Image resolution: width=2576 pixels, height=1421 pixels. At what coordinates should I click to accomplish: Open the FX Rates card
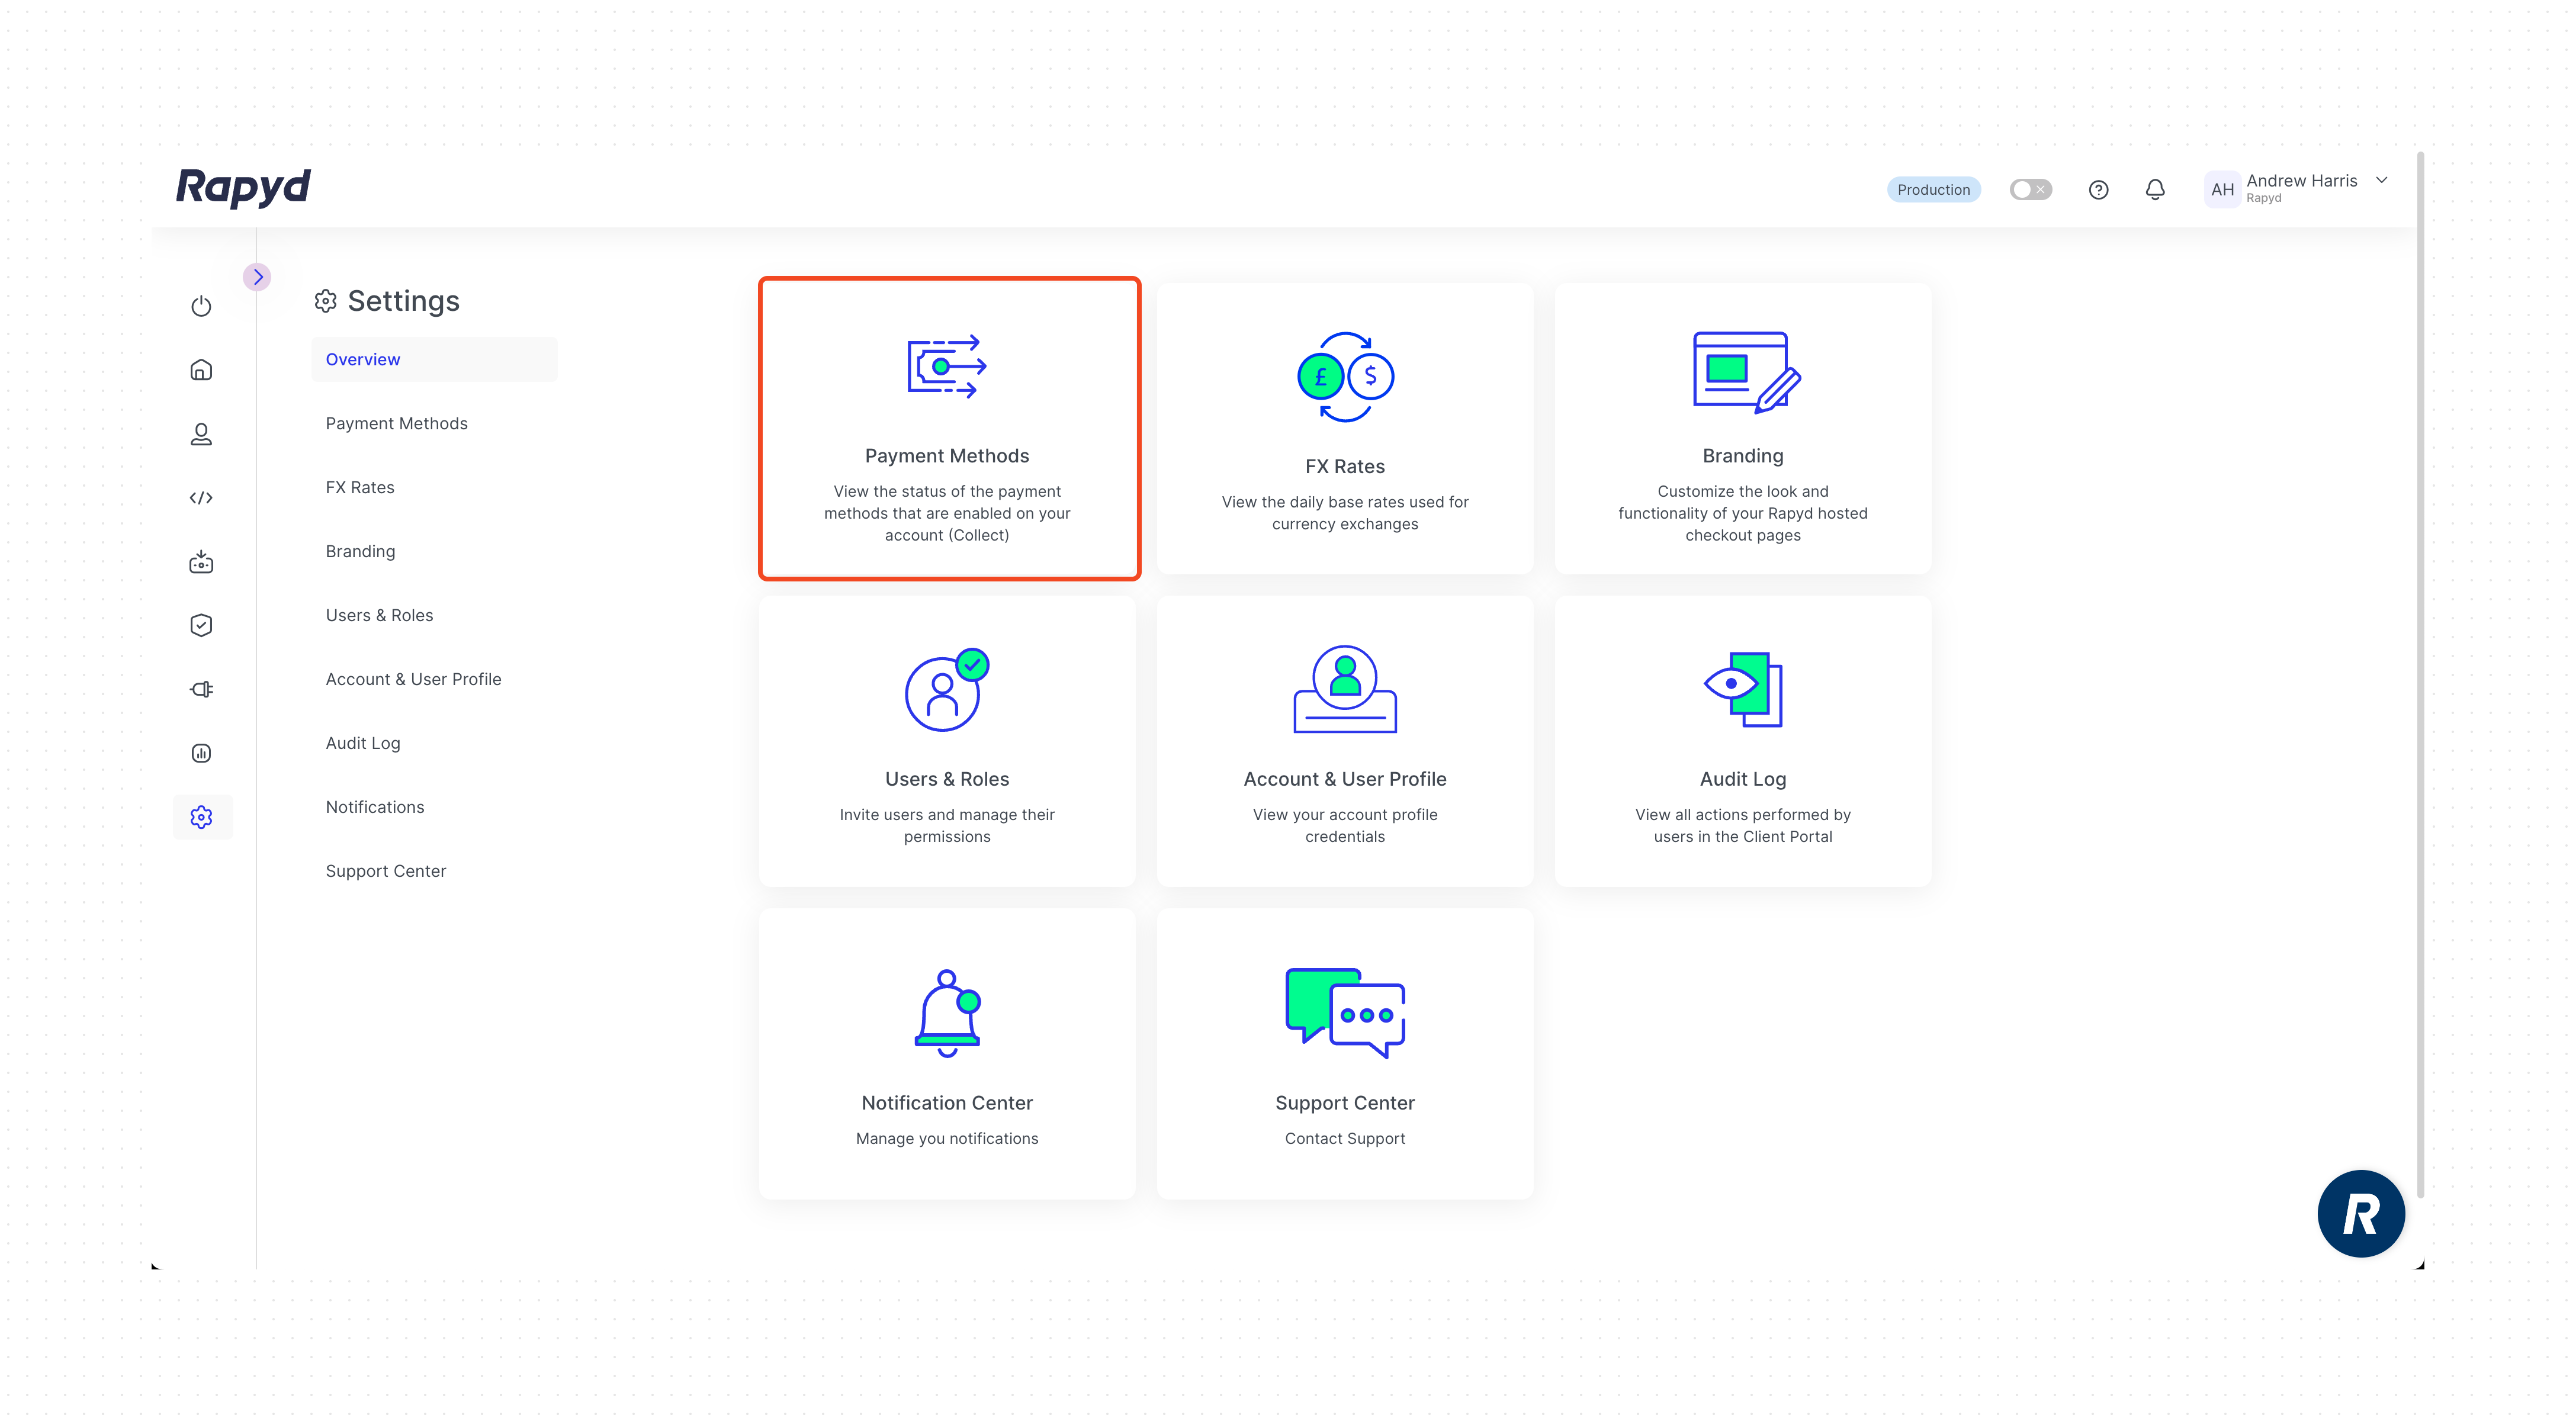[1344, 428]
